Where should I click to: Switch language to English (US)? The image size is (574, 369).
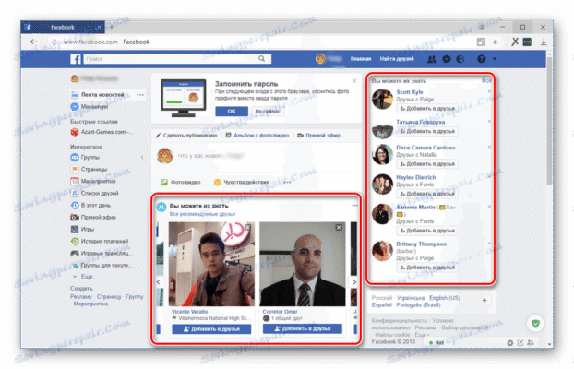tap(445, 298)
